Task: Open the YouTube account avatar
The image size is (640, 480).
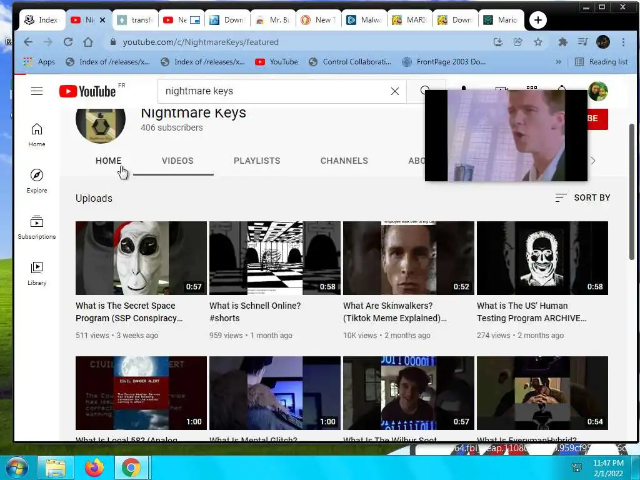Action: (598, 91)
